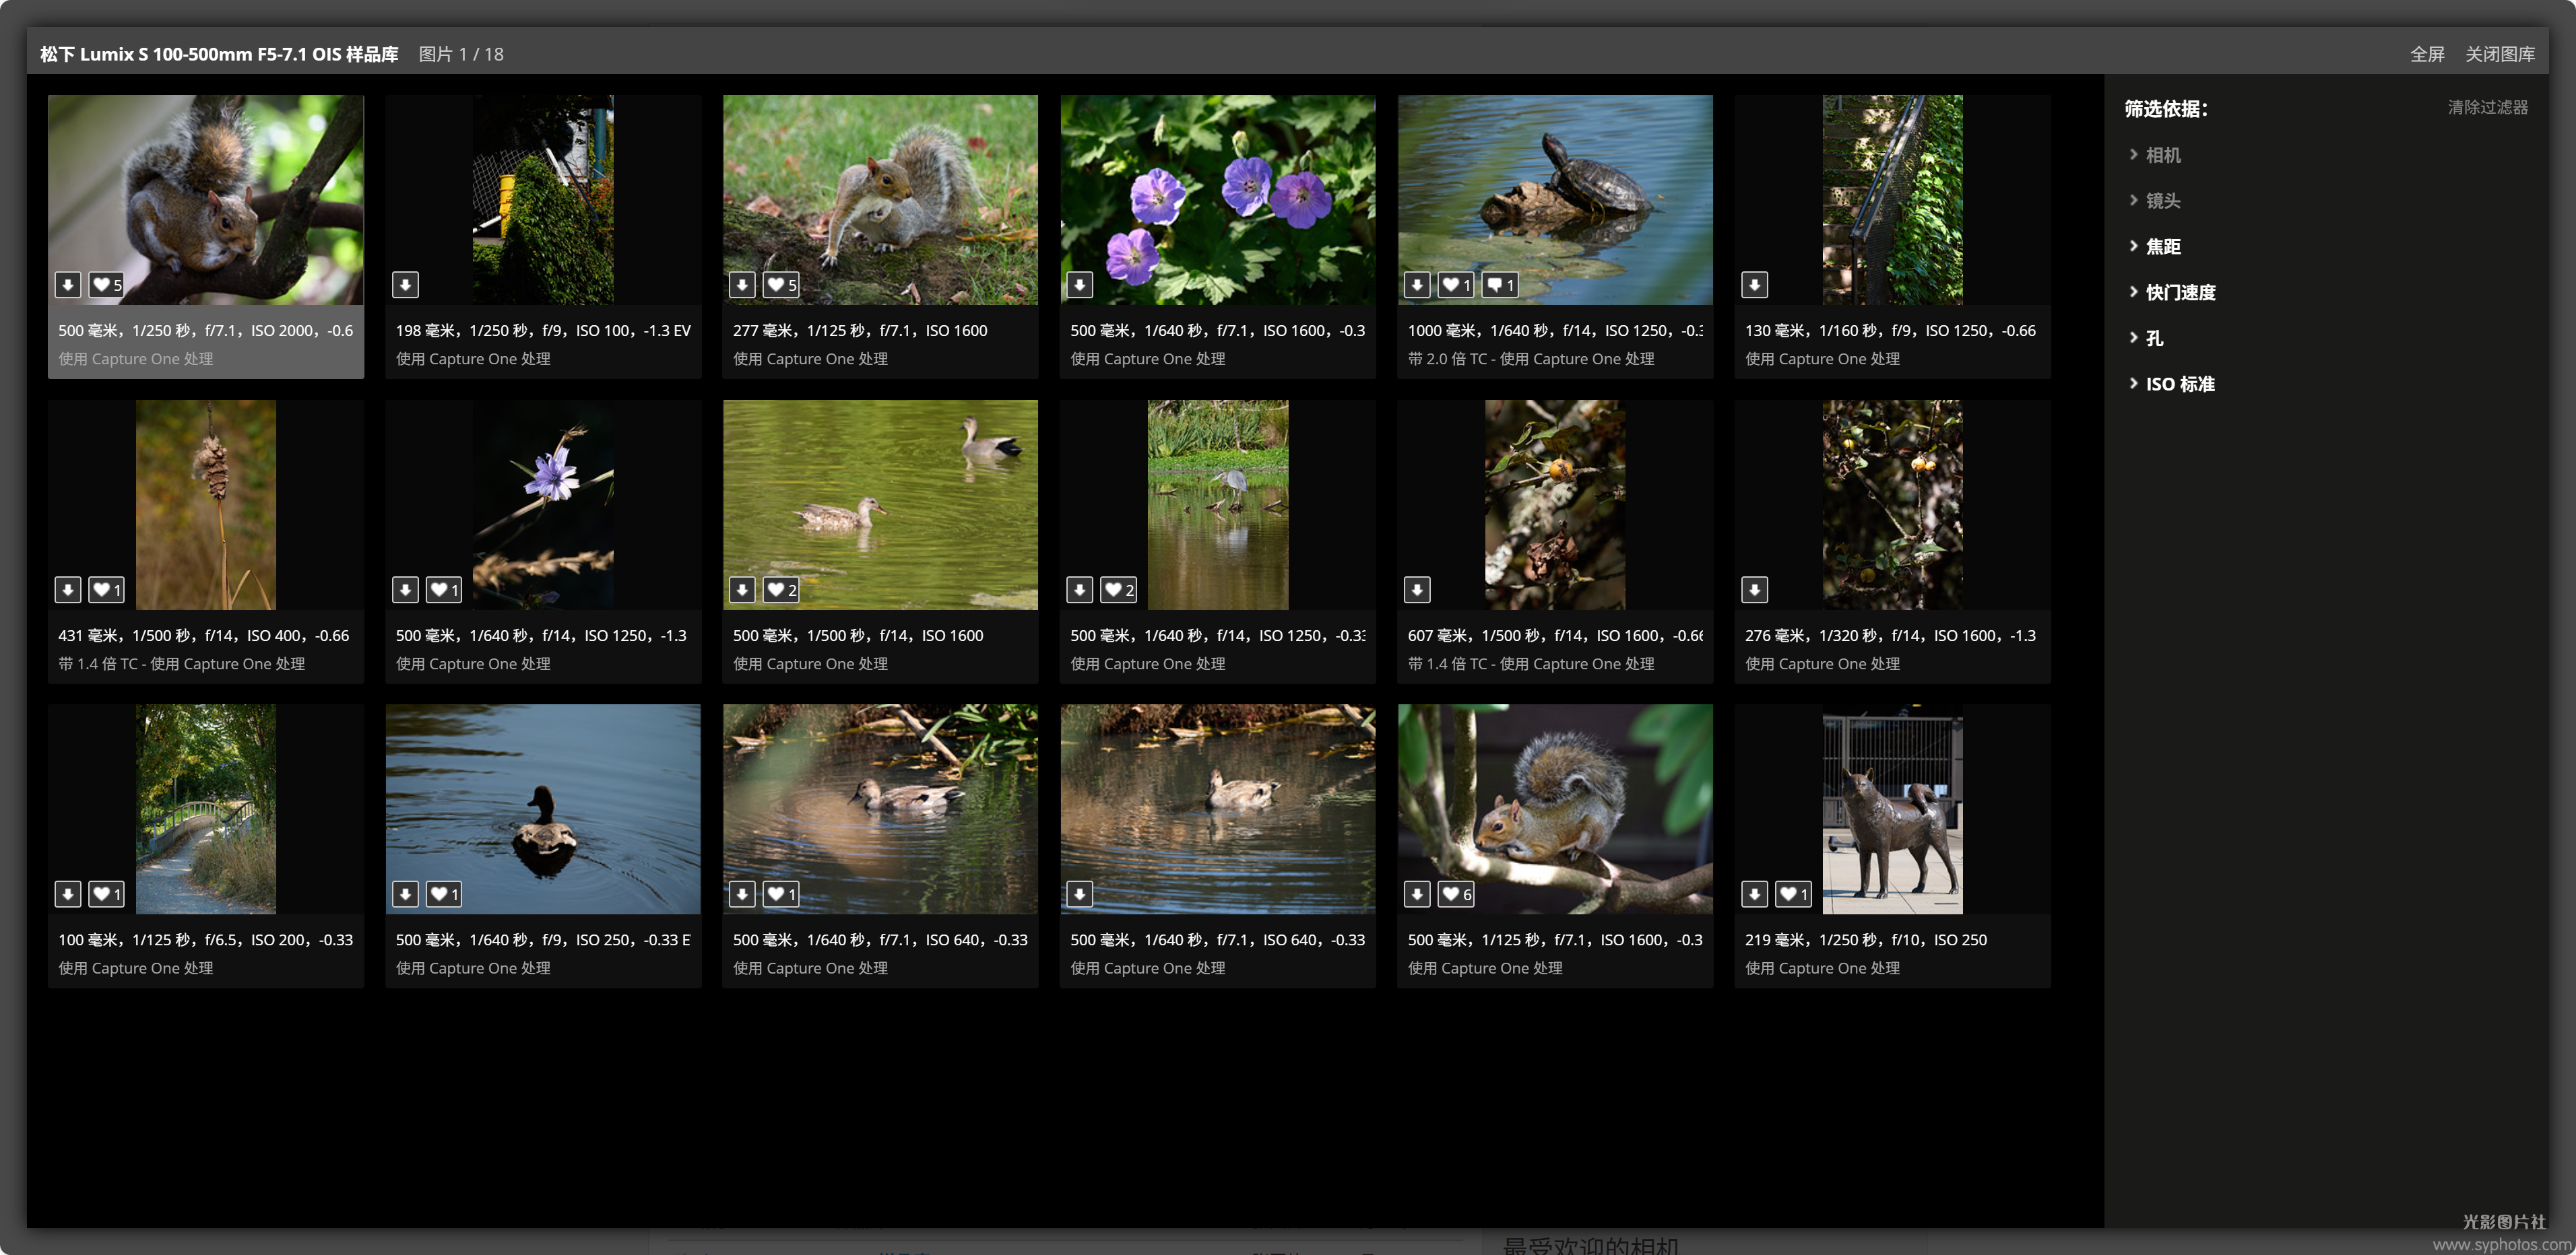Like the 219 毫米 dog statue photo
The height and width of the screenshot is (1255, 2576).
(x=1794, y=894)
